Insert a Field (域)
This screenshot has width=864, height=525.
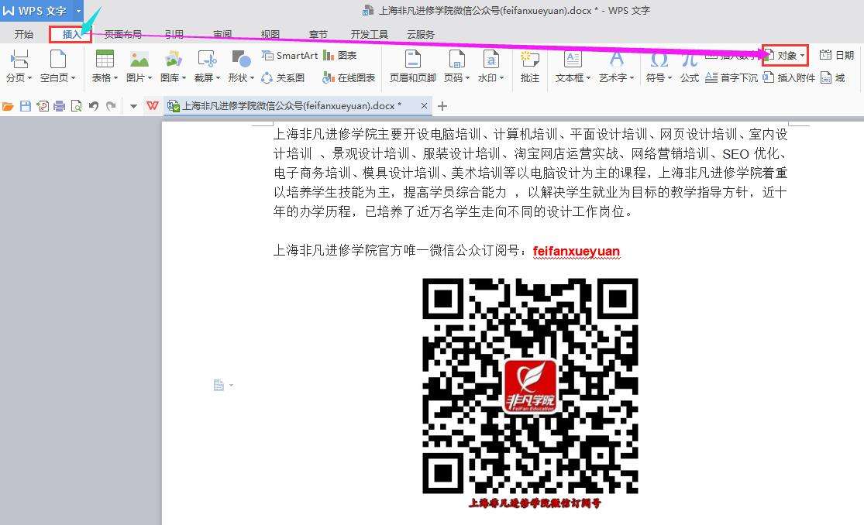pyautogui.click(x=832, y=77)
